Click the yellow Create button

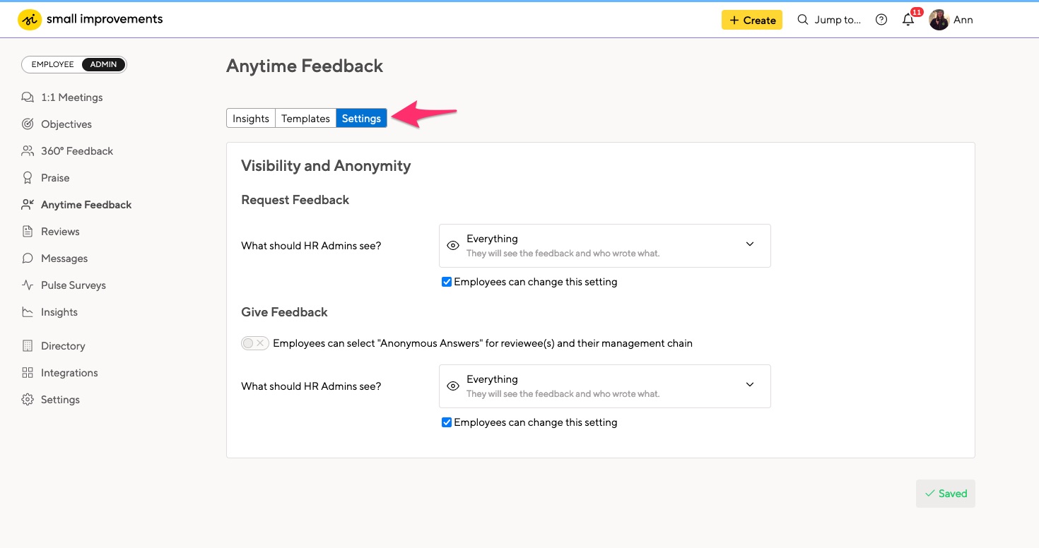coord(751,20)
